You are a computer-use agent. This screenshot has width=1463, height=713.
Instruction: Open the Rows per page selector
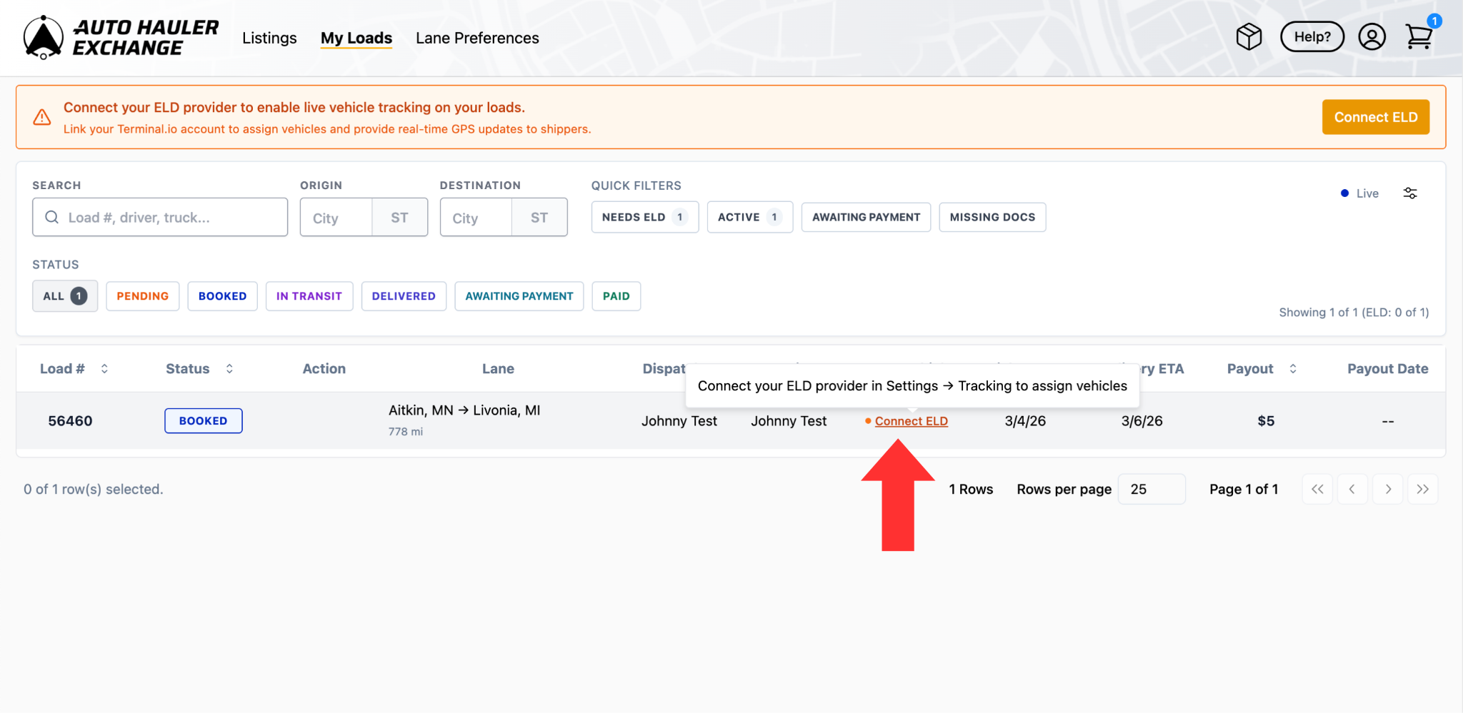pos(1151,490)
